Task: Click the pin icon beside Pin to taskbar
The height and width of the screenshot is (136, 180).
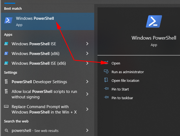Action: (106, 97)
